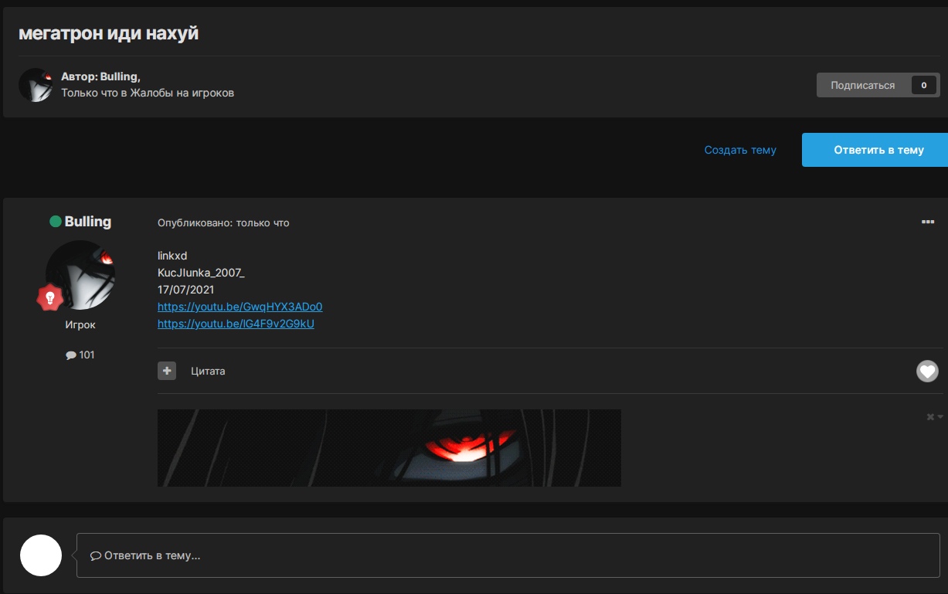Open youtu.be/lG4F9v2G9kU video link
The width and height of the screenshot is (948, 594).
point(236,324)
